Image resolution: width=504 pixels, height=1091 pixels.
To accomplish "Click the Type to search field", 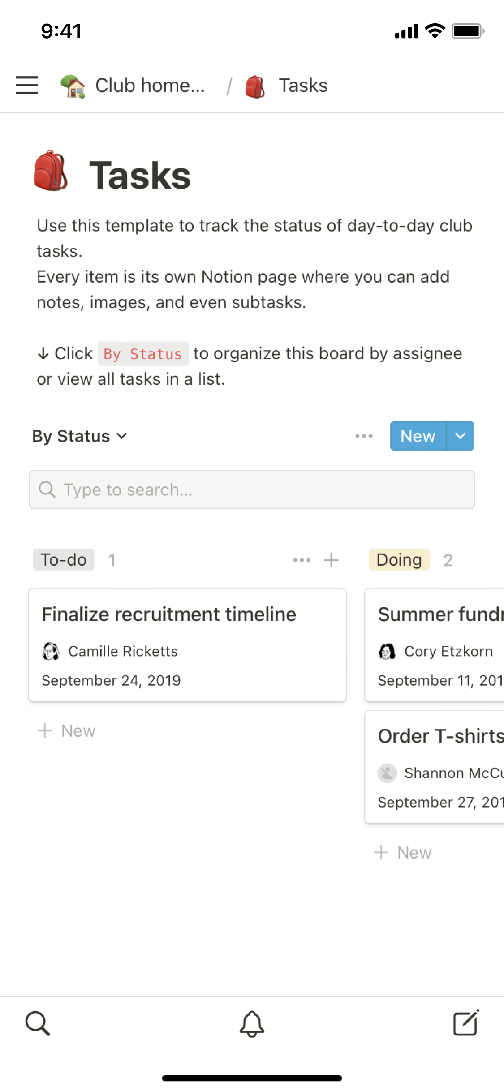I will tap(252, 490).
